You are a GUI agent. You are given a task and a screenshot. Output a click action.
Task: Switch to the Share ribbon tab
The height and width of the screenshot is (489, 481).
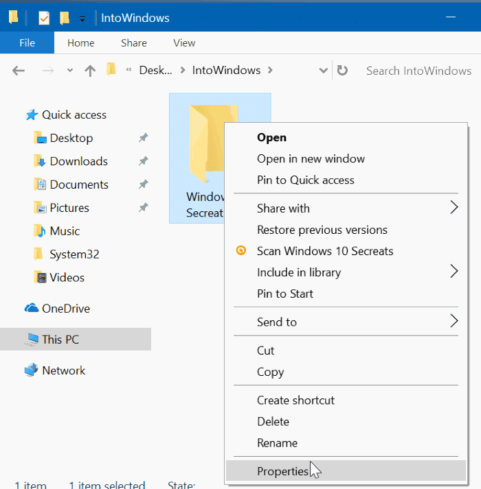point(134,43)
